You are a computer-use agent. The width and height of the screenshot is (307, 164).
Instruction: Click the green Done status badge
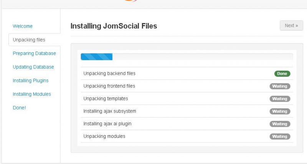pos(282,73)
